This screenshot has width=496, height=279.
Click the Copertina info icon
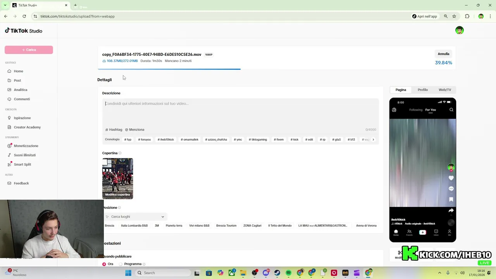[120, 153]
